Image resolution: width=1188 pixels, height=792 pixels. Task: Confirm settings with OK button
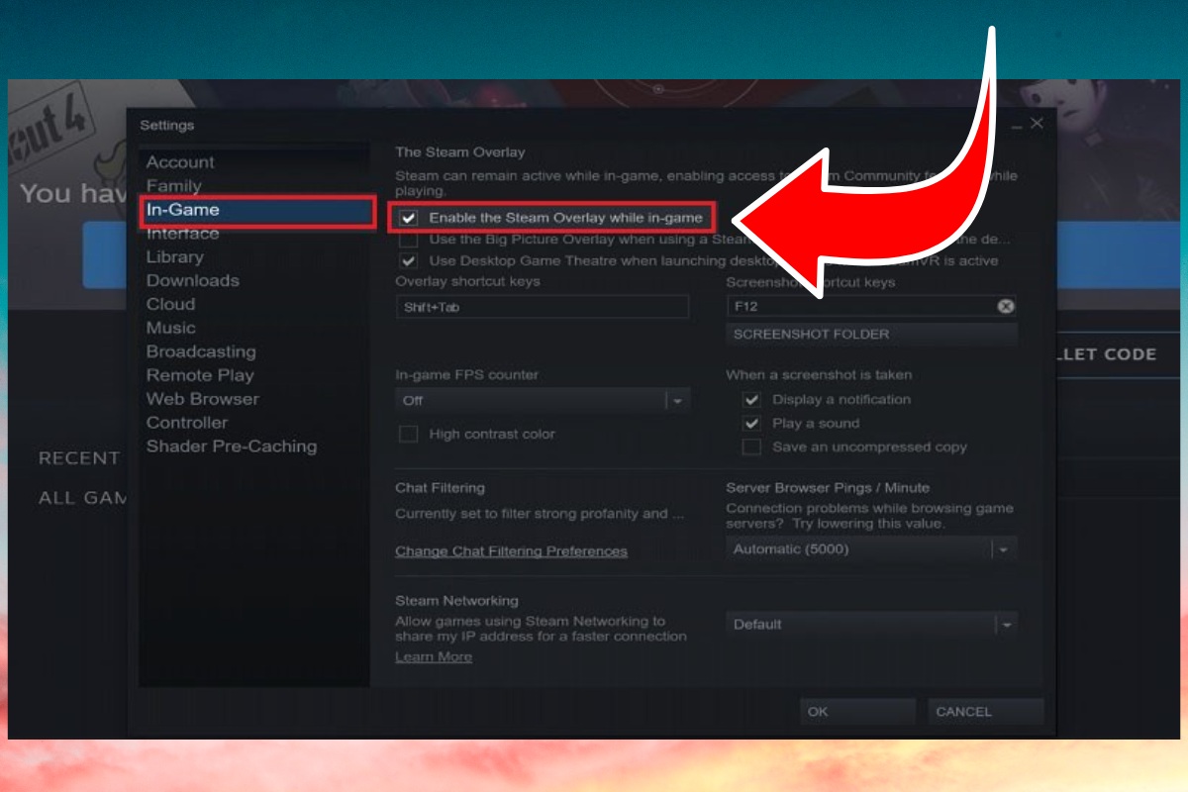pos(857,712)
